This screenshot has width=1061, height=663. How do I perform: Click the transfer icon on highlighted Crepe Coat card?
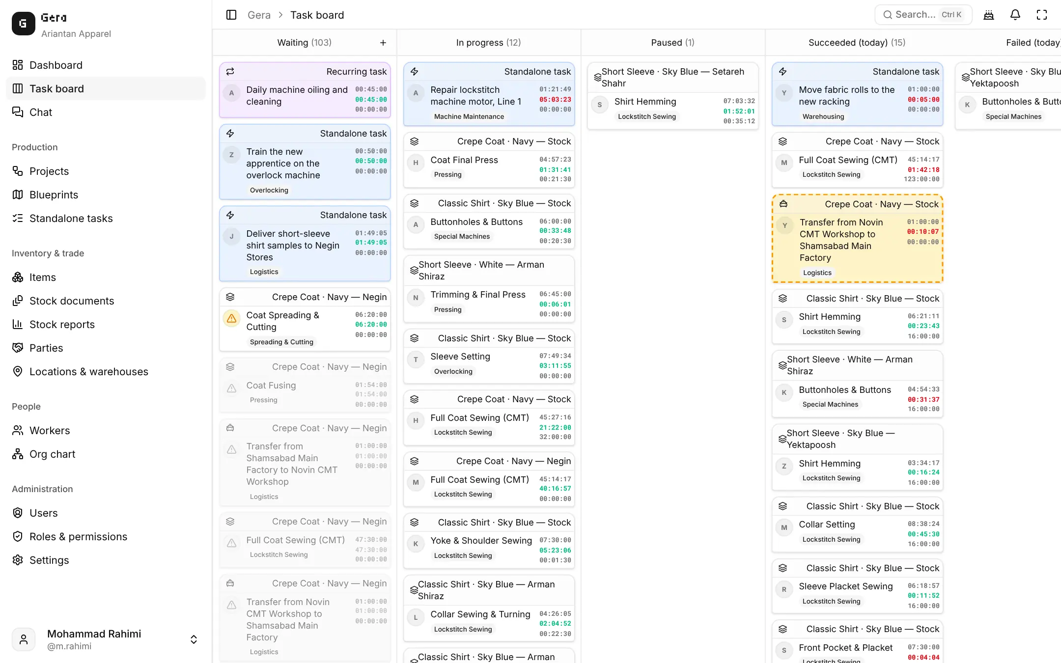click(x=783, y=204)
